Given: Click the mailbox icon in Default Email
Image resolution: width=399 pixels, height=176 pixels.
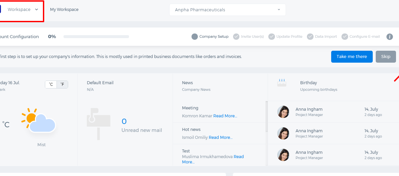Looking at the screenshot, I should coord(99,123).
